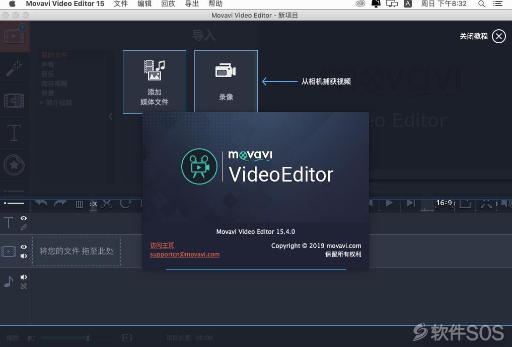Collapse the file list side panel chevron
Screen dimensions: 512x347
(111, 117)
